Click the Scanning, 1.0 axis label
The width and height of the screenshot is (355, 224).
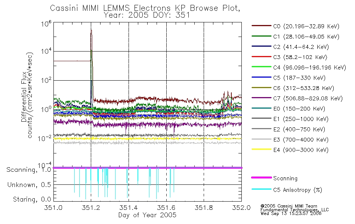point(29,170)
